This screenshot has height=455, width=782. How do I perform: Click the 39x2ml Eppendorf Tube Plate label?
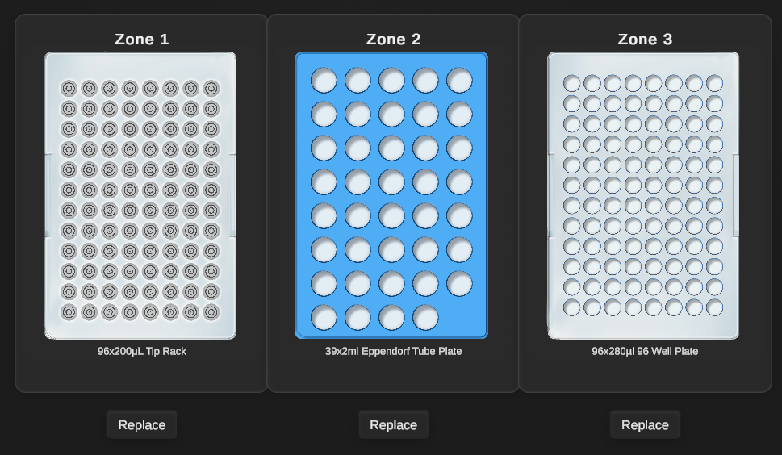(x=393, y=352)
